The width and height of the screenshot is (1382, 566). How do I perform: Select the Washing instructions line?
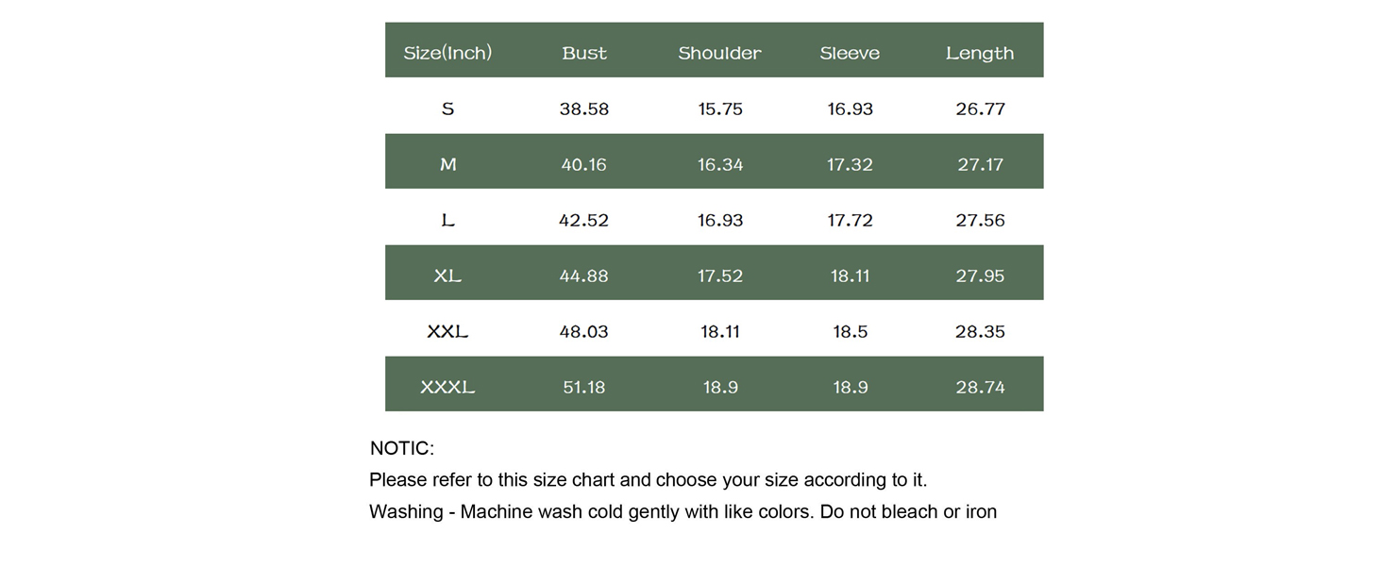click(x=683, y=512)
